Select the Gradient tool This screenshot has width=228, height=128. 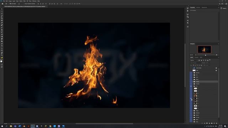(x=2, y=37)
